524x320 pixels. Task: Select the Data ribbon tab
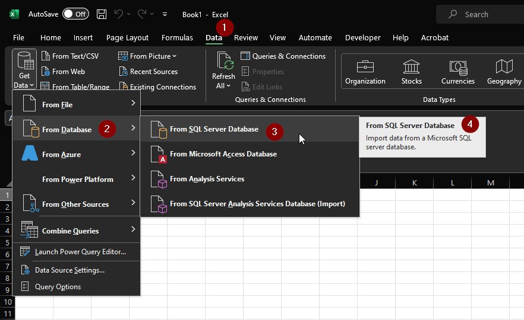214,38
